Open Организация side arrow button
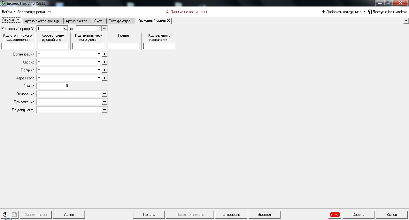This screenshot has height=220, width=409. click(x=104, y=54)
